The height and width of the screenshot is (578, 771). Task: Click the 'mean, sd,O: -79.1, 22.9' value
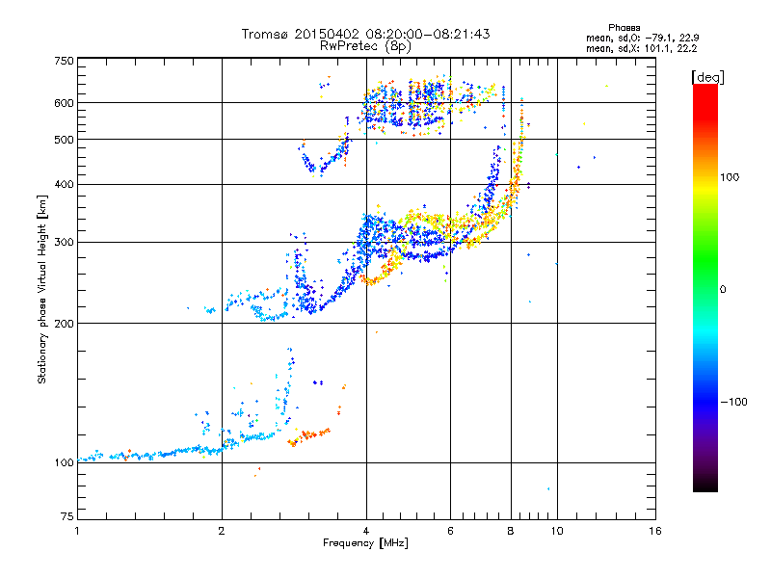[x=642, y=38]
